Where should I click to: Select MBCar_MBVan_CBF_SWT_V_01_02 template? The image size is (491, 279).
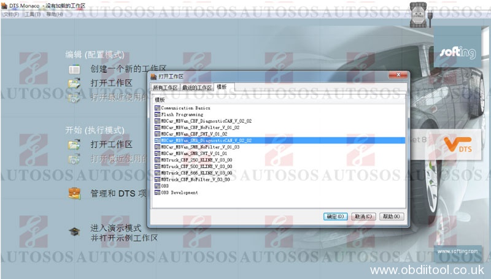[x=195, y=134]
